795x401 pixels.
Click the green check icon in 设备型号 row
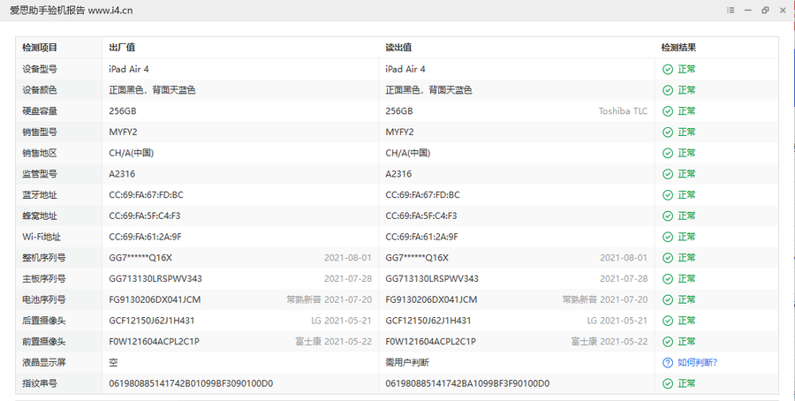tap(668, 70)
